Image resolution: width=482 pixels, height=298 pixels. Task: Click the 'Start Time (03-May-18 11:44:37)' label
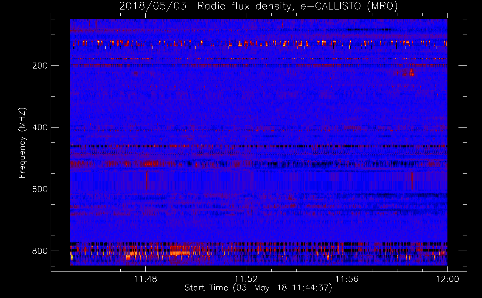(258, 288)
